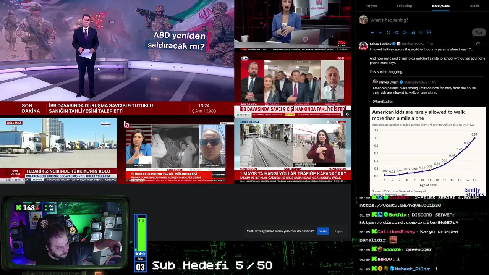Click KickBot username in chat
489x275 pixels.
399,198
